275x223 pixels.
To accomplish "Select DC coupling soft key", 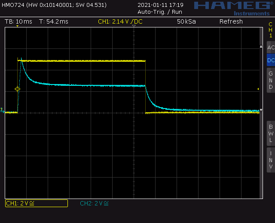I will (x=270, y=60).
